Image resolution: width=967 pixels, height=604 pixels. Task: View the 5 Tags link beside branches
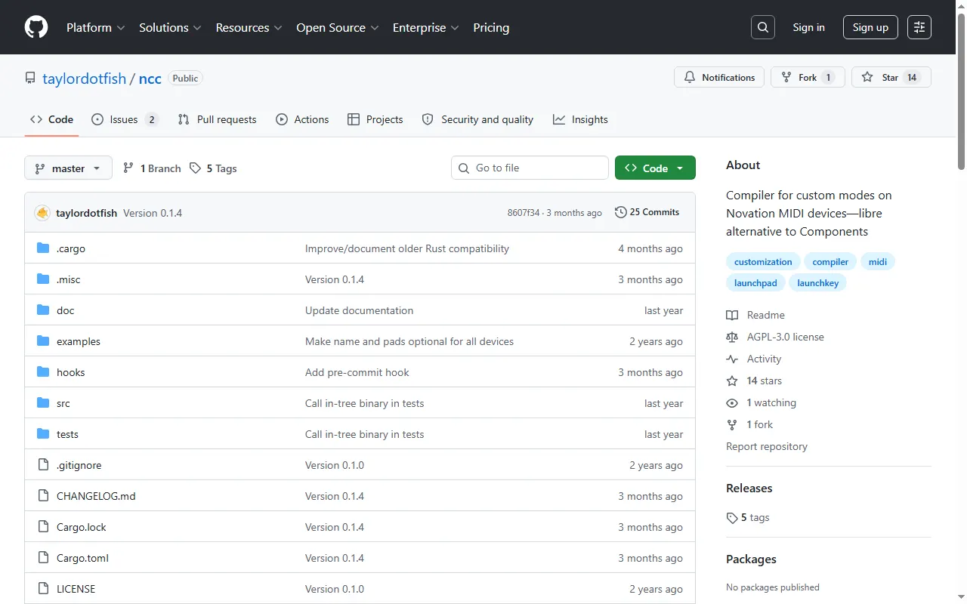tap(213, 168)
